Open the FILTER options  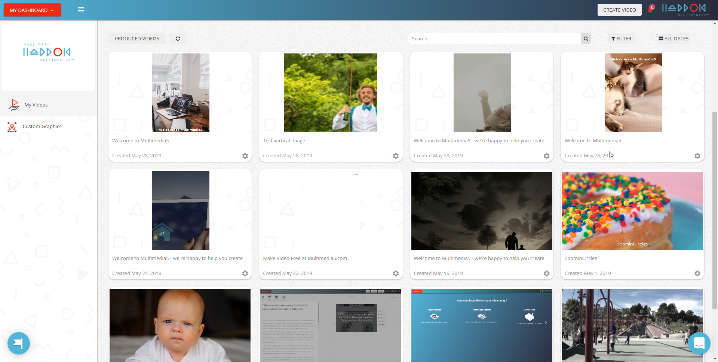[x=621, y=39]
